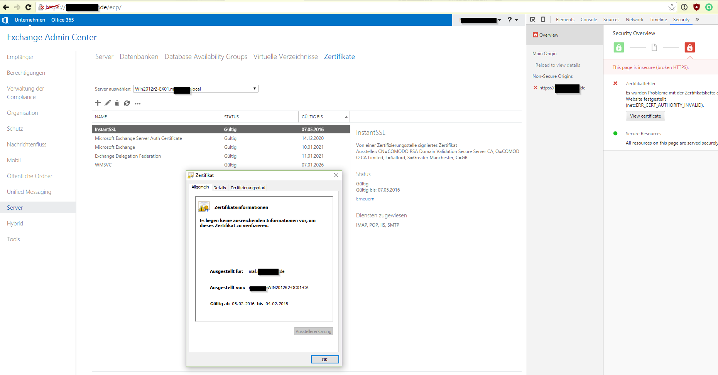Click the View certificate button
The width and height of the screenshot is (718, 375).
point(645,116)
